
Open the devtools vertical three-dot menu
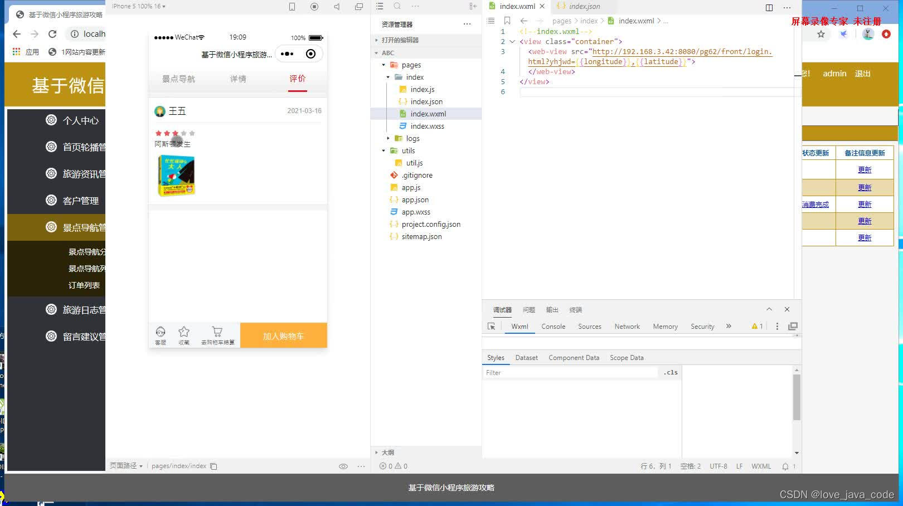777,327
